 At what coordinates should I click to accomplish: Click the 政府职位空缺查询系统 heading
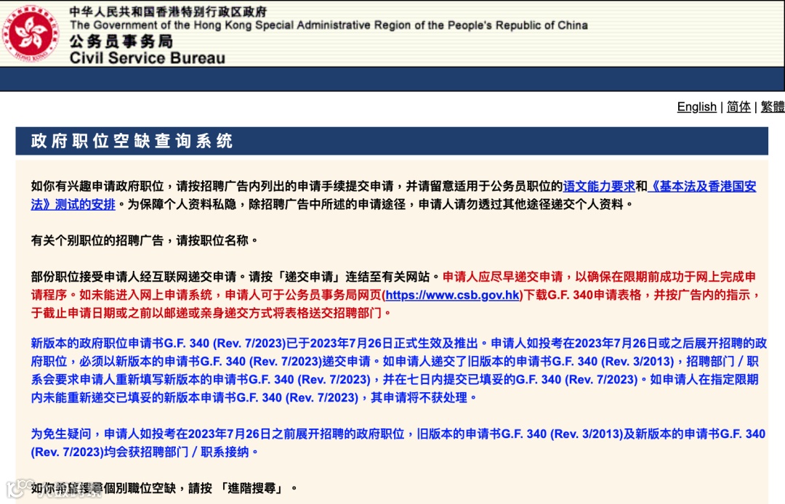pyautogui.click(x=132, y=141)
